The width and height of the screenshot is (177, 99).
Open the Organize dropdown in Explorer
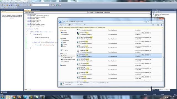pos(63,25)
